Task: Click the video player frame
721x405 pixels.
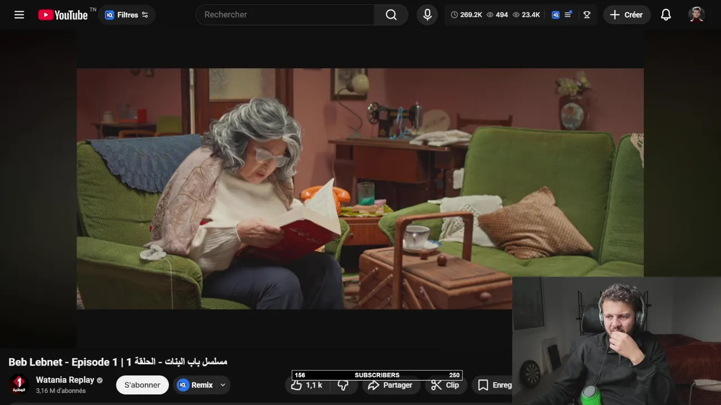Action: (360, 188)
